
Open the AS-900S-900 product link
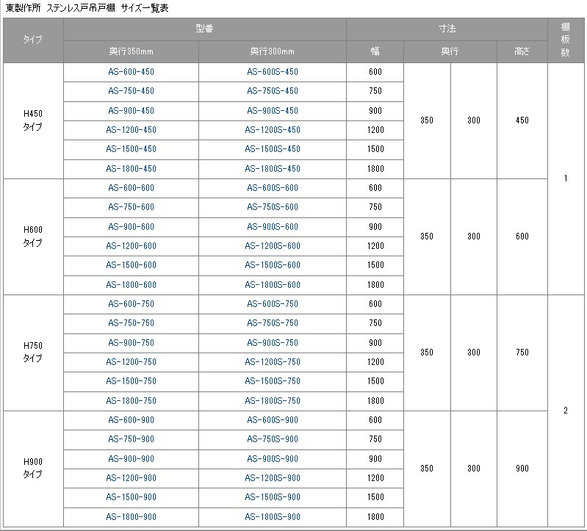(x=272, y=459)
